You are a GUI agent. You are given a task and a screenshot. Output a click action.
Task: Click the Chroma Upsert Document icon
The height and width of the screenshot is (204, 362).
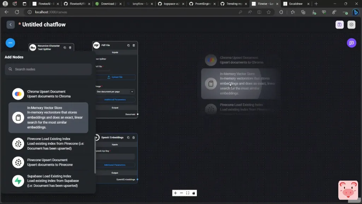[x=18, y=94]
